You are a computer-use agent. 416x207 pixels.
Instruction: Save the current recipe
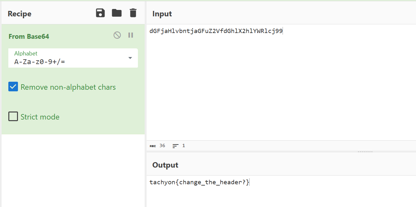click(100, 13)
